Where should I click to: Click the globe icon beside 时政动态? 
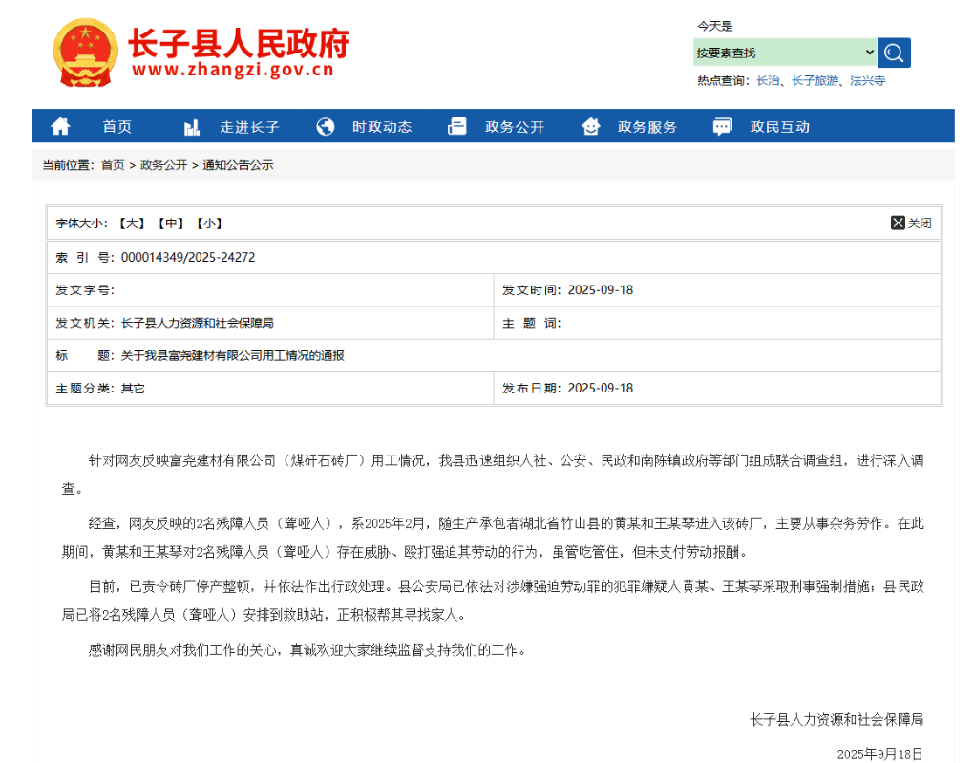click(326, 127)
